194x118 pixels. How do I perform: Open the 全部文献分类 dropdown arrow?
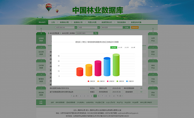click(x=76, y=27)
